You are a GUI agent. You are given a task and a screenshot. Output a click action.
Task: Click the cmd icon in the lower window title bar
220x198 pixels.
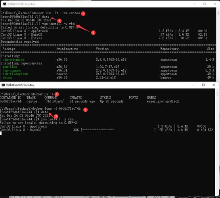coord(3,85)
